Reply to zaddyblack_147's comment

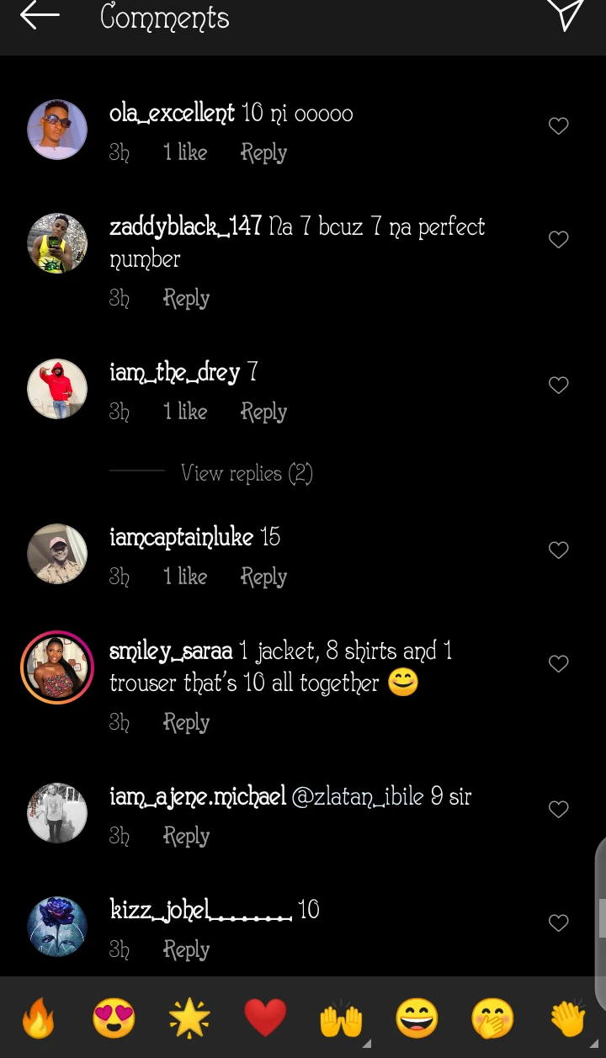[186, 299]
